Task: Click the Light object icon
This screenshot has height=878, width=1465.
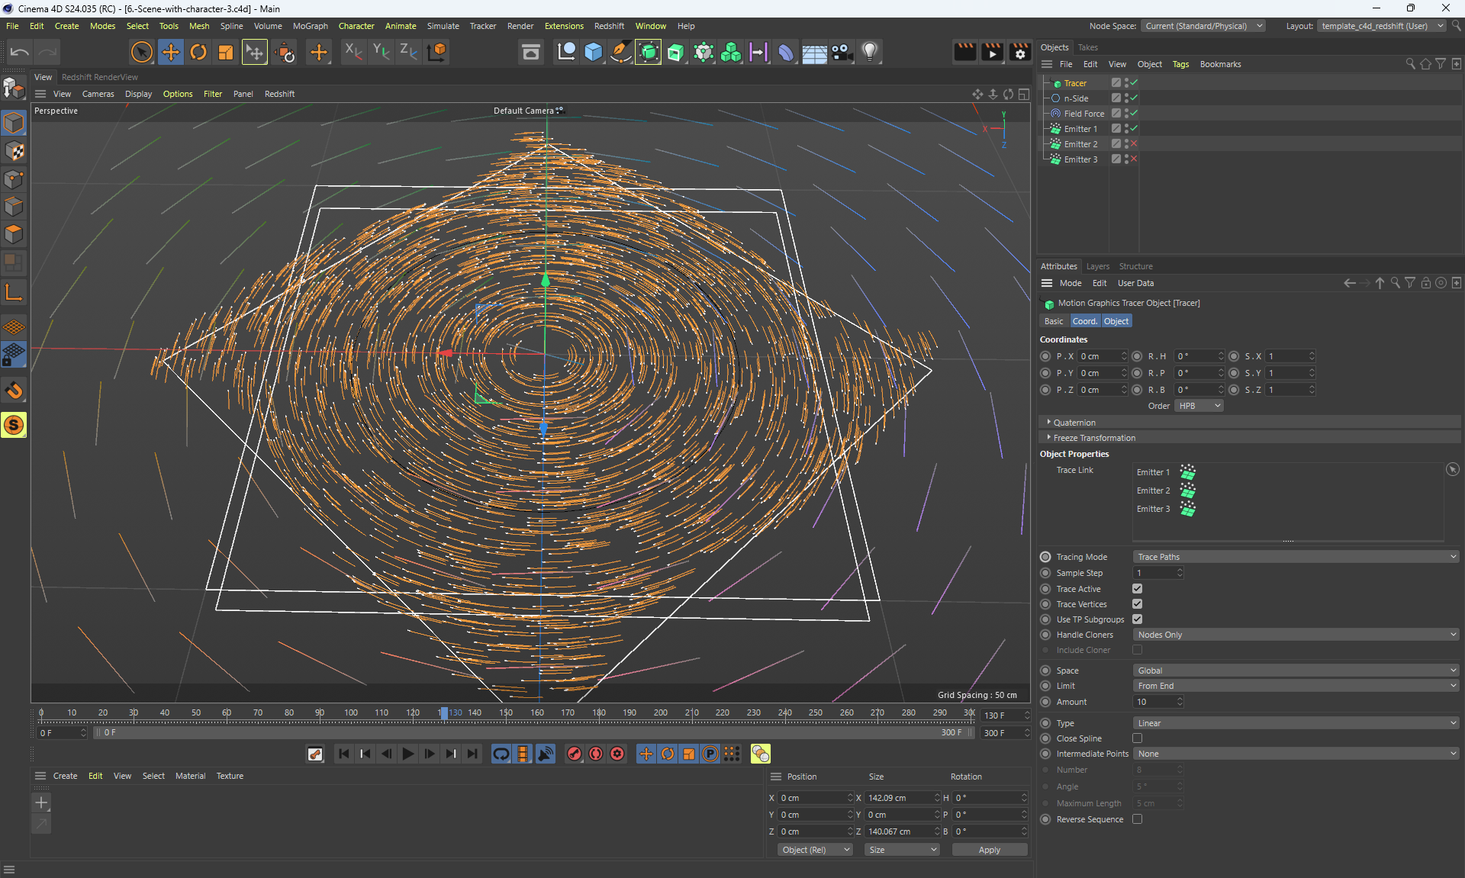Action: 870,52
